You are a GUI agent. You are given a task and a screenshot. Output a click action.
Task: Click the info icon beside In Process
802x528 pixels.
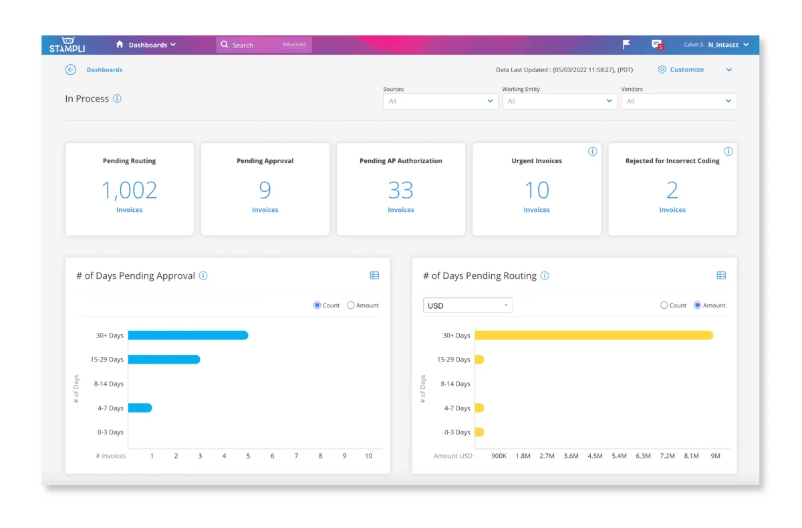click(119, 98)
